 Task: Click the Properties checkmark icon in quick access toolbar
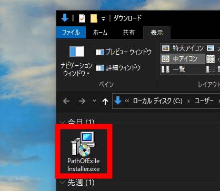click(x=82, y=18)
